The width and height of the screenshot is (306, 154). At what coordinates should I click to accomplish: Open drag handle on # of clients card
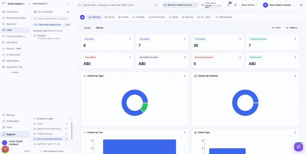[130, 39]
